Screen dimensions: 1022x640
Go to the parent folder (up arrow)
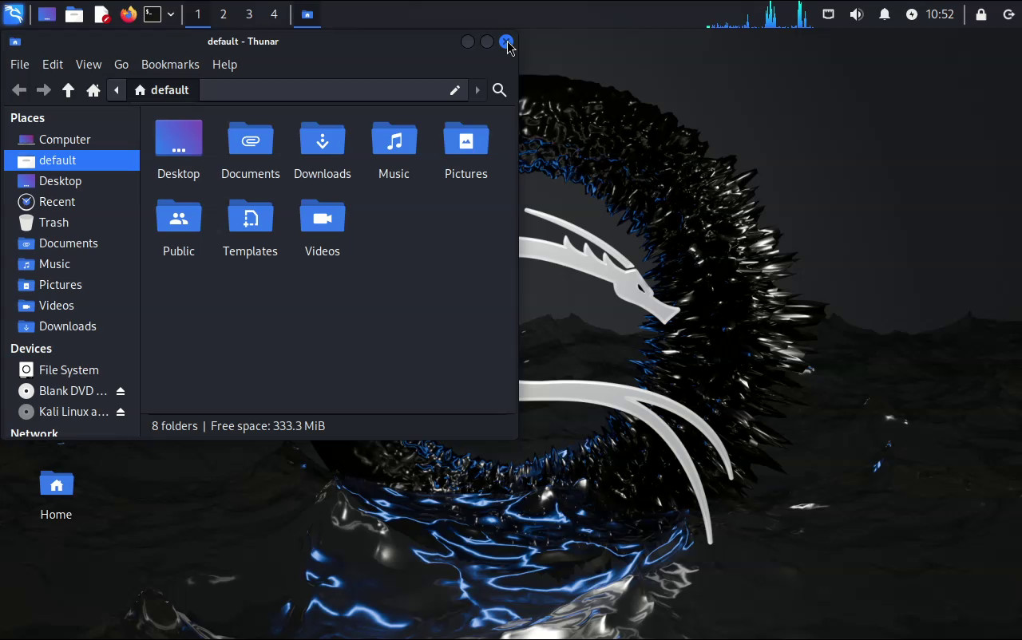tap(69, 90)
